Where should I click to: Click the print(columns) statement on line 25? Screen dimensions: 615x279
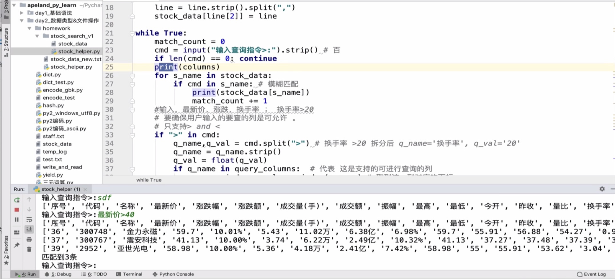[x=187, y=67]
